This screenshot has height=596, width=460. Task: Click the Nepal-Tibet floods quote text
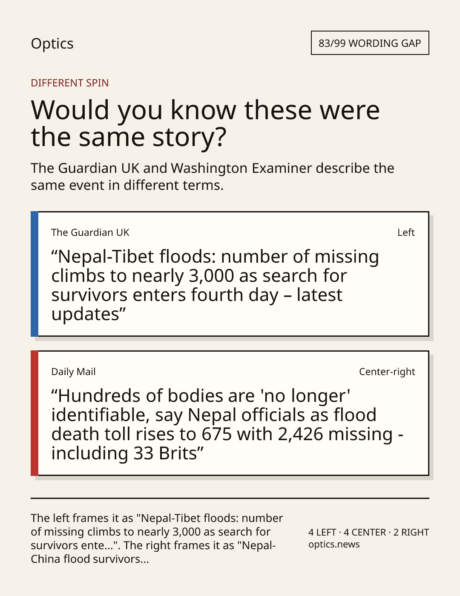coord(215,285)
